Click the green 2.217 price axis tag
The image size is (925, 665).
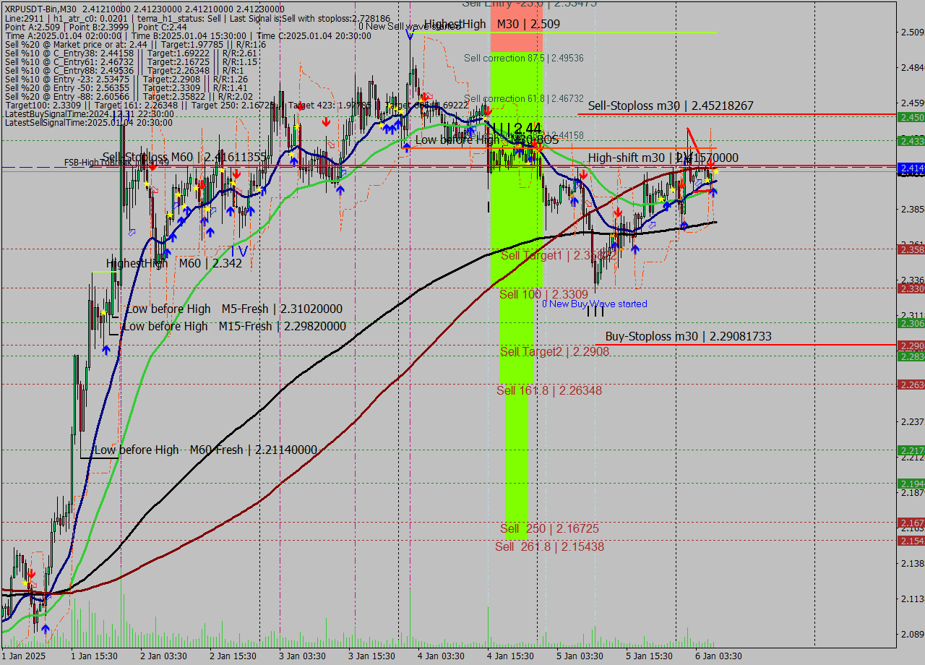coord(911,450)
